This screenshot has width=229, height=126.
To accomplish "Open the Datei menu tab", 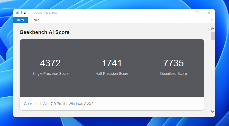I will tap(21, 20).
